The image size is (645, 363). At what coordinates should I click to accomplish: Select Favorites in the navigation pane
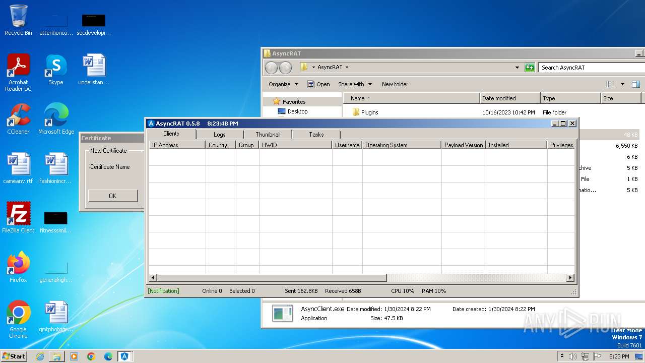click(294, 102)
